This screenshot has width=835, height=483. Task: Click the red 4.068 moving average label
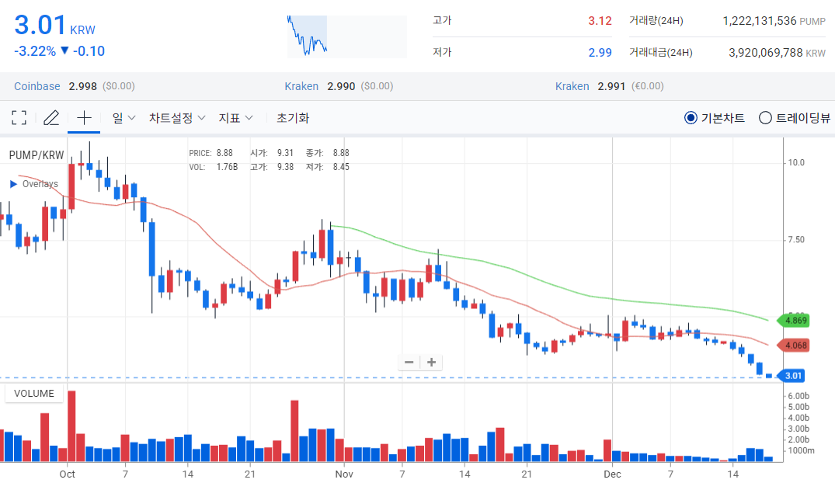pyautogui.click(x=796, y=345)
